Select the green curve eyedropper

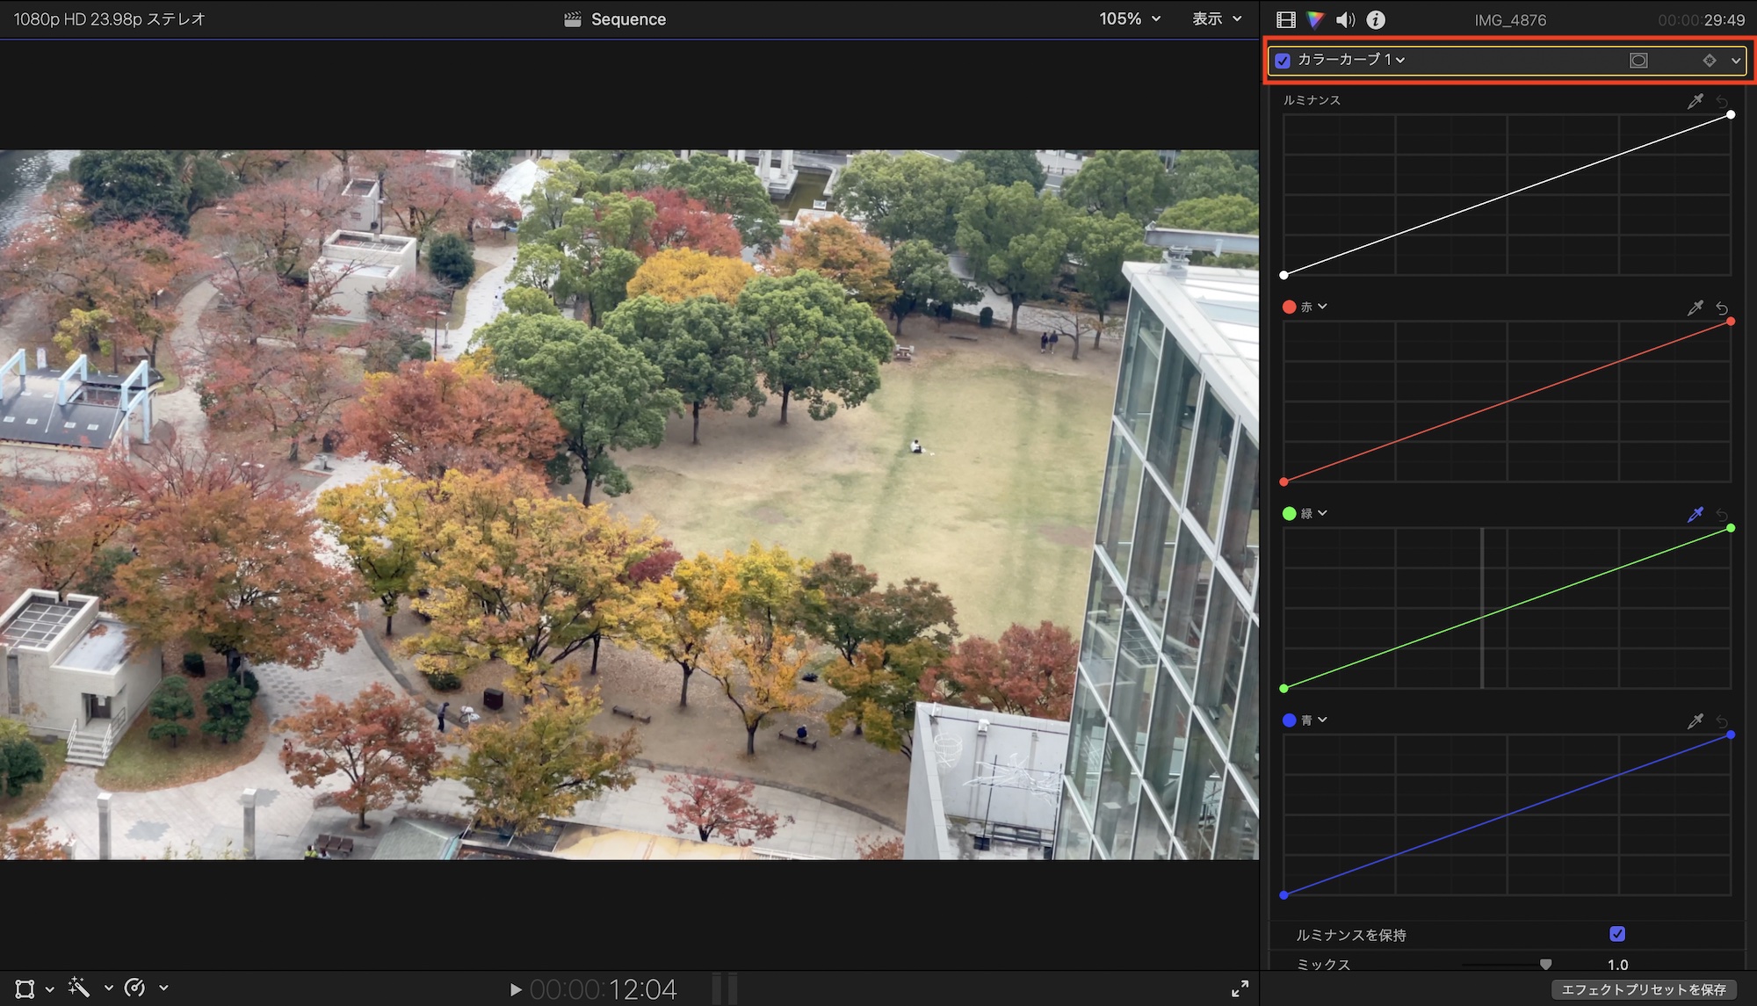1695,514
